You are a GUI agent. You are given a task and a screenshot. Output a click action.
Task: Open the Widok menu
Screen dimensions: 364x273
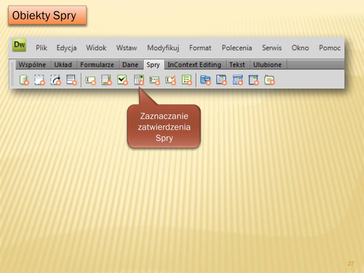pos(96,48)
